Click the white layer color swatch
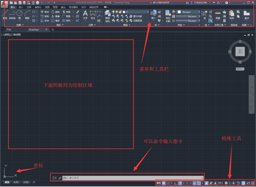This screenshot has height=187, width=256. click(x=124, y=12)
